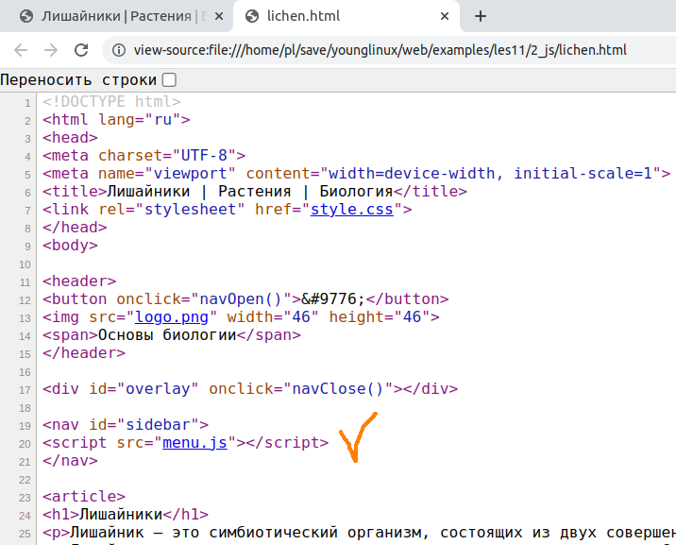Switch to the Лишайники | Растения tab
Screen dimensions: 676x545
pos(116,16)
